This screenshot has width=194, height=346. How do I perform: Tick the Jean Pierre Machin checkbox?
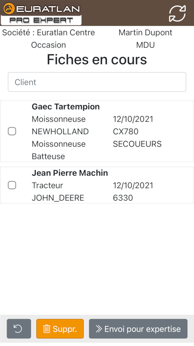[12, 185]
